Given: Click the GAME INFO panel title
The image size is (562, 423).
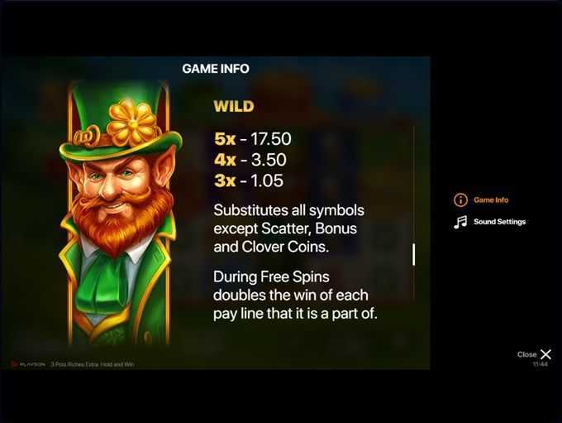Looking at the screenshot, I should [x=216, y=69].
